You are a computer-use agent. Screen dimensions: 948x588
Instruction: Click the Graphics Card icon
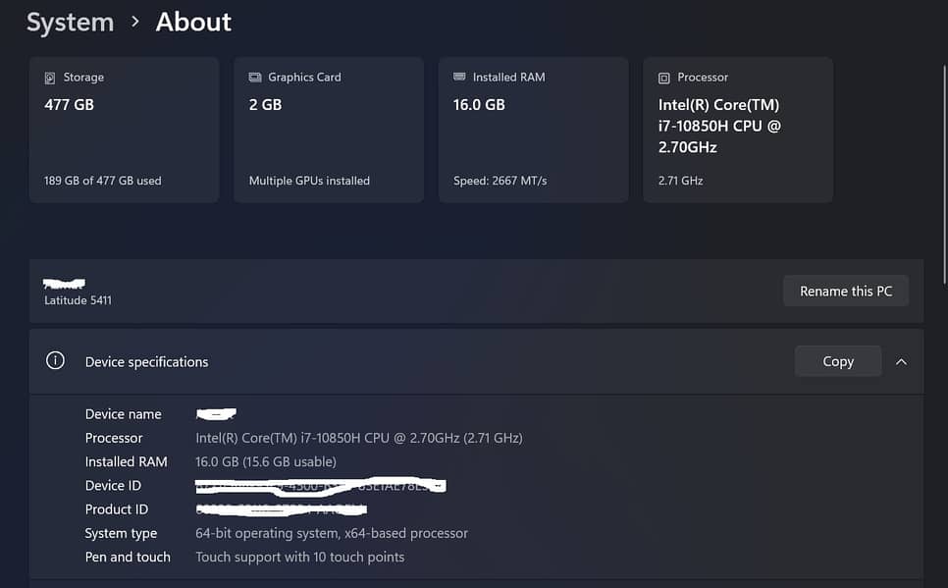(255, 78)
